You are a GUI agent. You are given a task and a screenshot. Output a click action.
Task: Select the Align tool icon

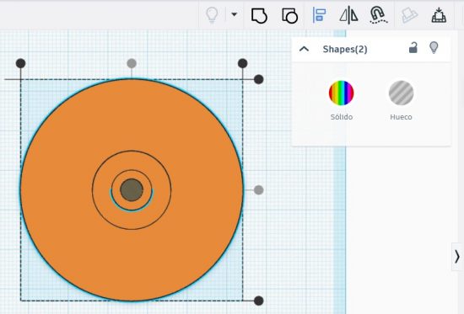[319, 15]
